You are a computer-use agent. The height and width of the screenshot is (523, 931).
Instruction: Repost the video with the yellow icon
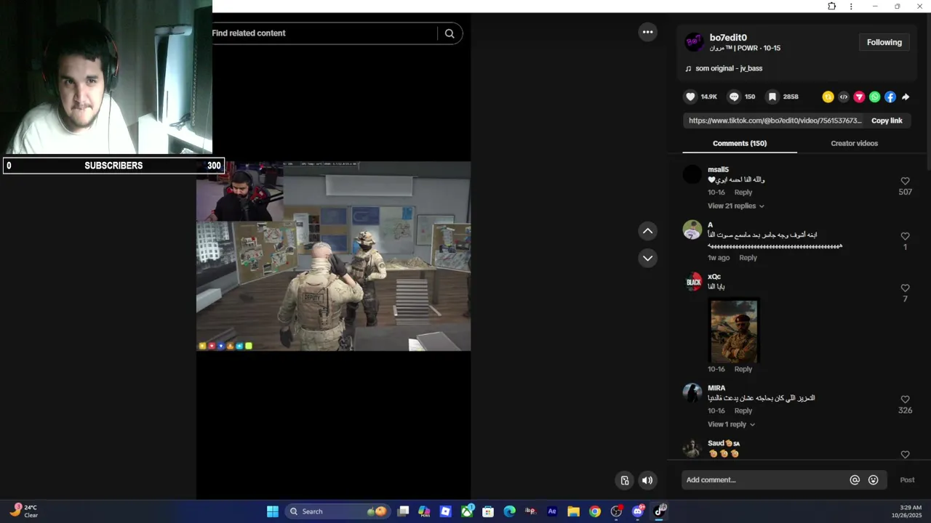828,97
